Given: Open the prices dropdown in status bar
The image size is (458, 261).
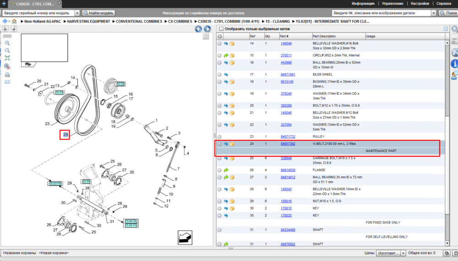Looking at the screenshot, I should [x=403, y=253].
